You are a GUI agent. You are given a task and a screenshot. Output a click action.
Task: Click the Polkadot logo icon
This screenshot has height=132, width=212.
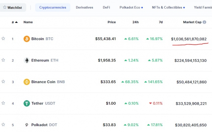[26, 125]
